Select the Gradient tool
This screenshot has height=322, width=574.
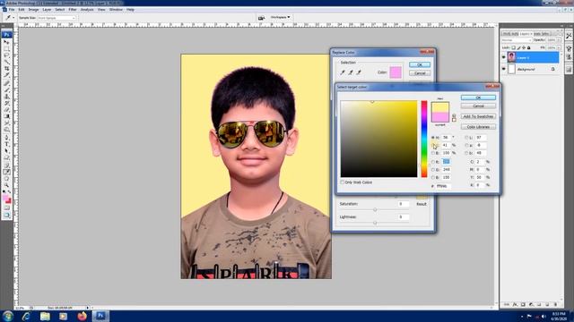click(x=6, y=116)
